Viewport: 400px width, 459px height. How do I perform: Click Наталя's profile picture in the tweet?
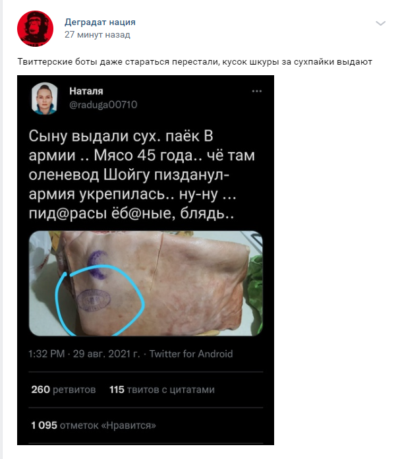pyautogui.click(x=44, y=98)
